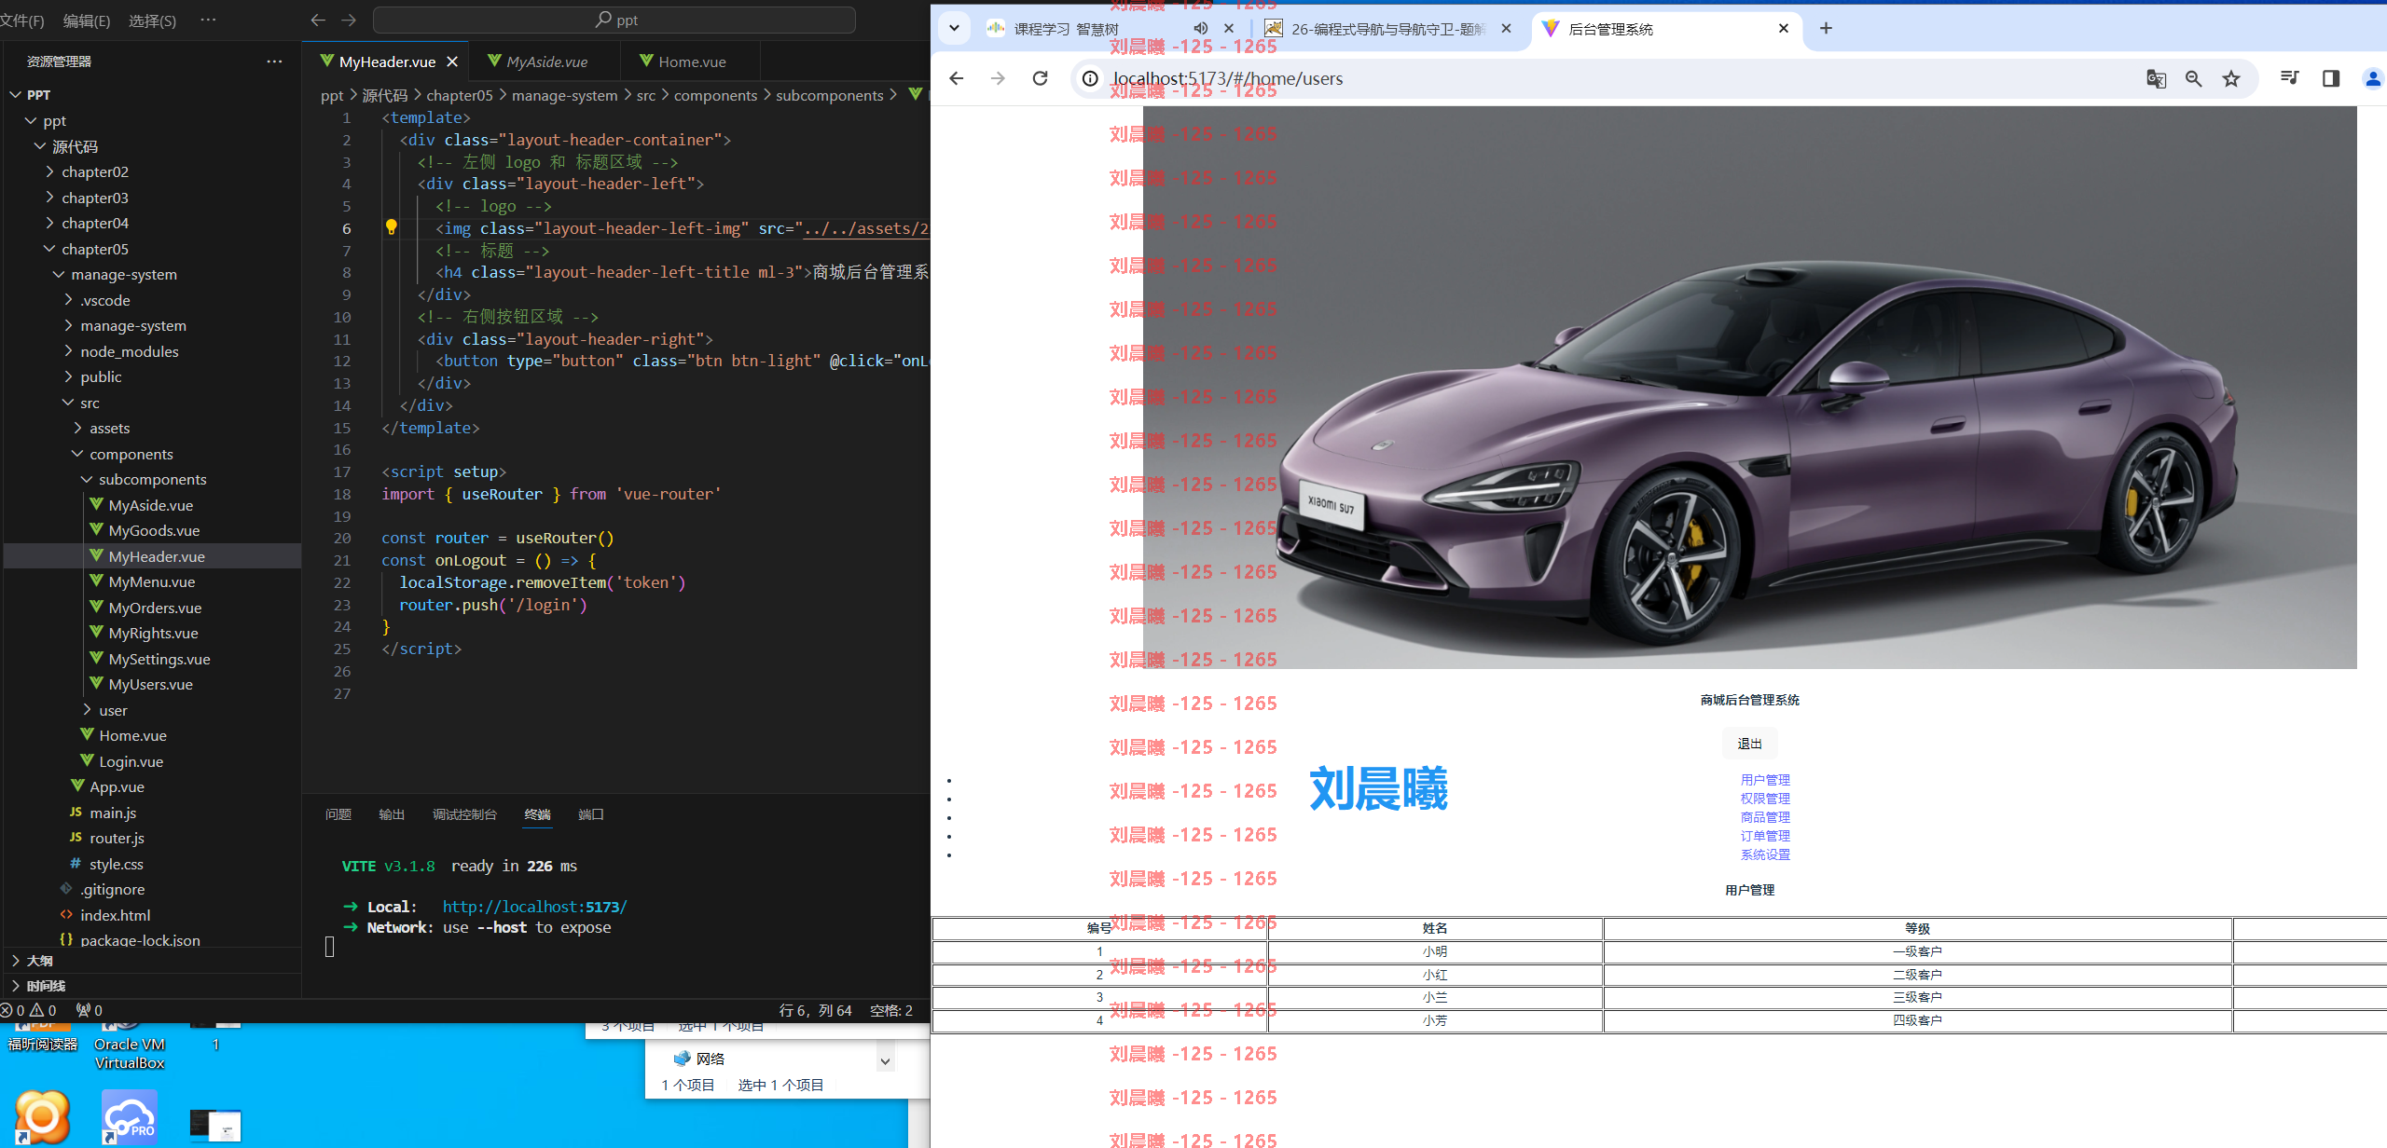
Task: Click the 退出 logout button
Action: [x=1749, y=744]
